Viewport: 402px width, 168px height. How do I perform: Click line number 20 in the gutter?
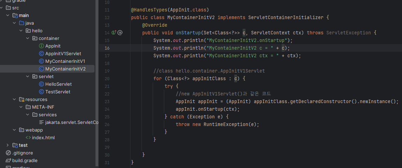[107, 79]
